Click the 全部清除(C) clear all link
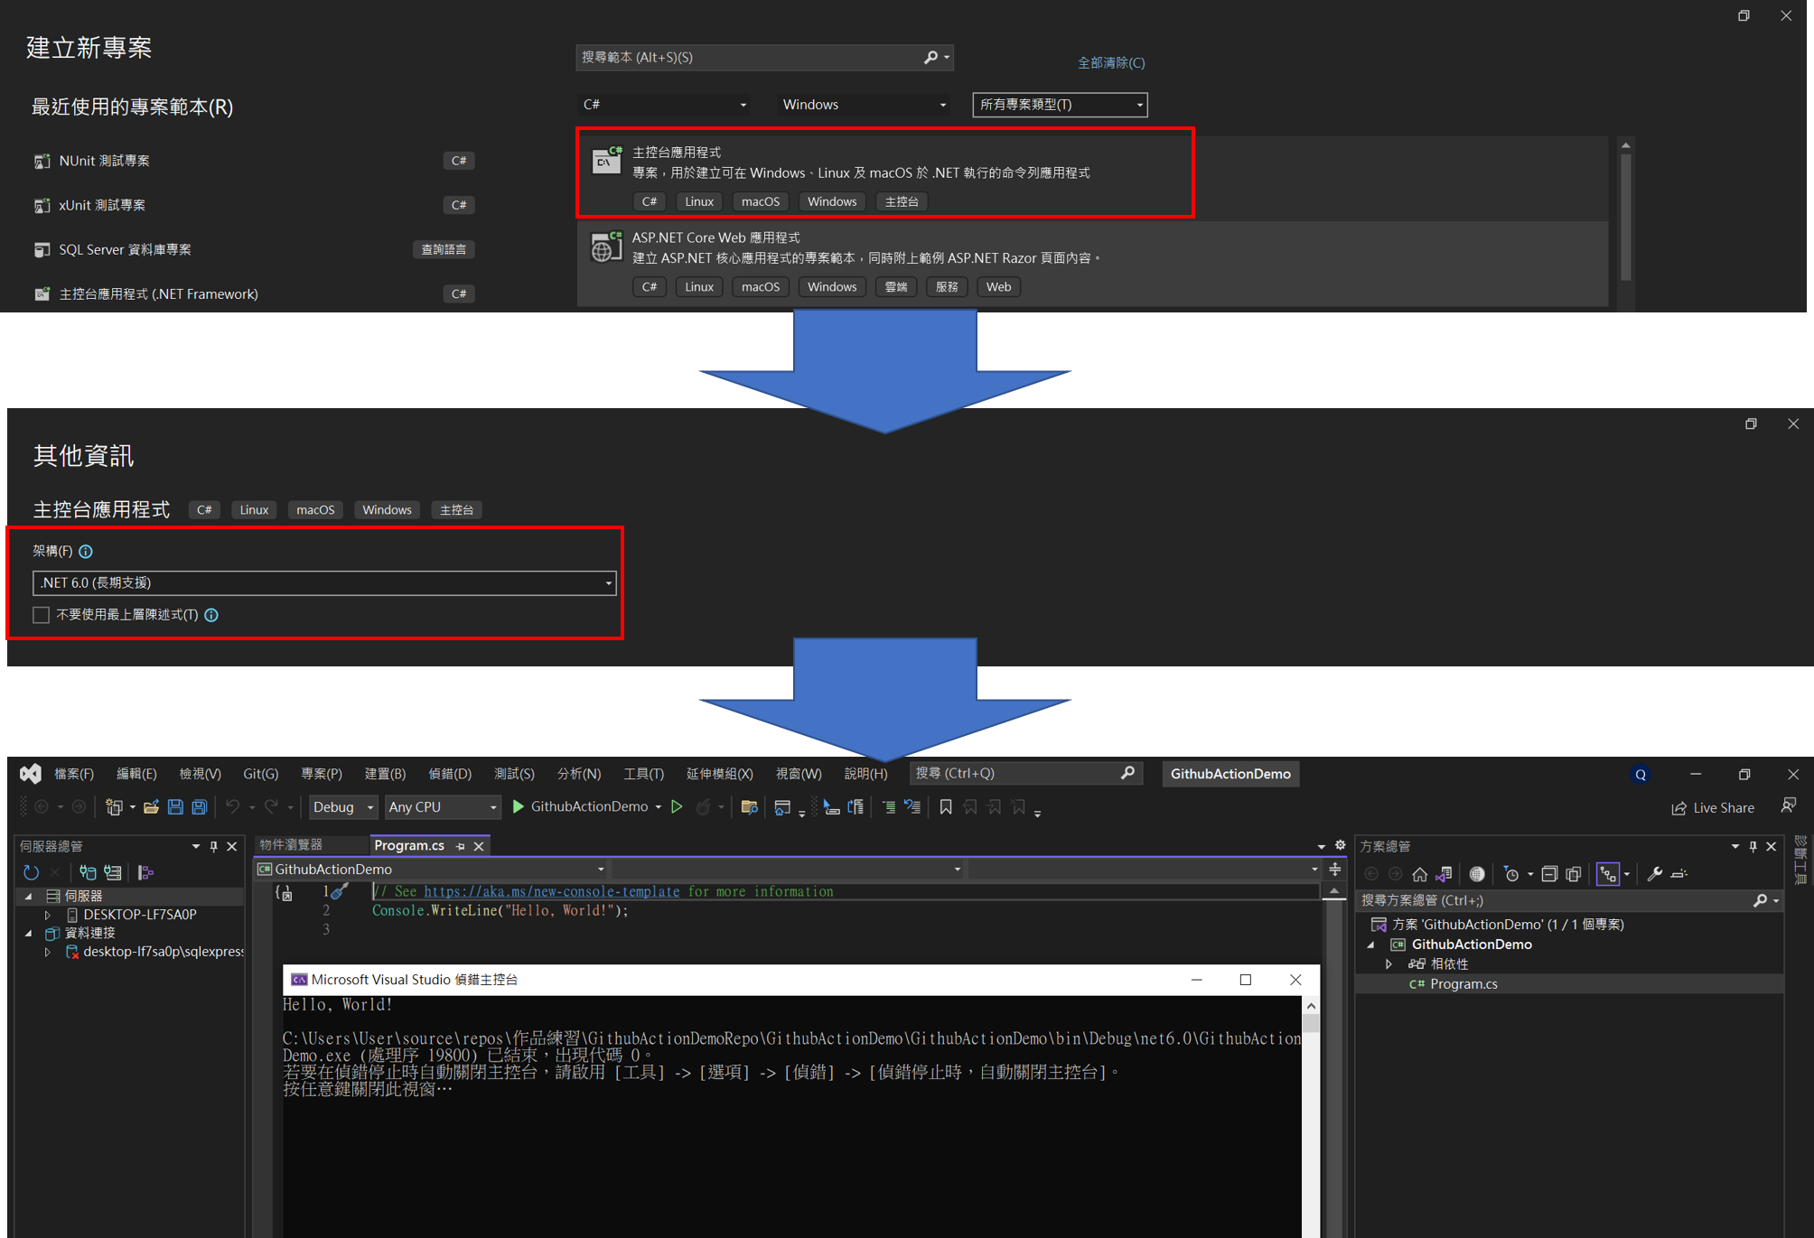This screenshot has width=1814, height=1238. click(1110, 62)
